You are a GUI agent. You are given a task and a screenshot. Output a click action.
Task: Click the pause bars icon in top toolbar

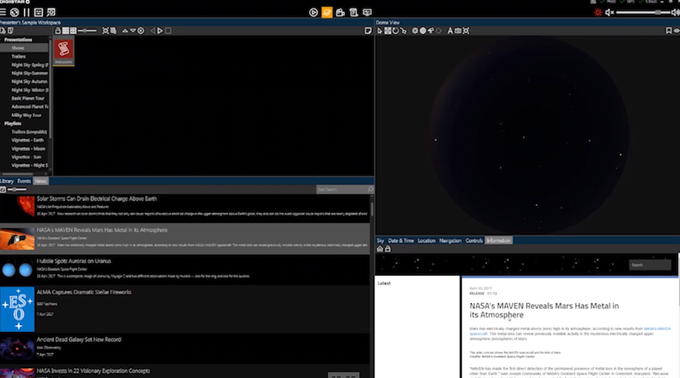tap(26, 12)
